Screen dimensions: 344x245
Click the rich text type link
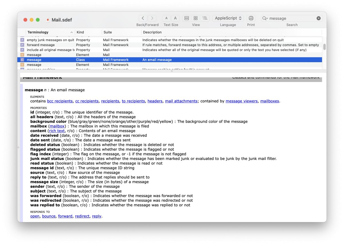tap(57, 131)
